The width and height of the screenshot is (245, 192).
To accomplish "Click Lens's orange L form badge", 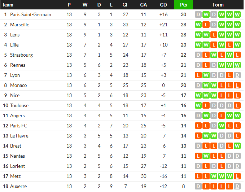I will [x=214, y=35].
